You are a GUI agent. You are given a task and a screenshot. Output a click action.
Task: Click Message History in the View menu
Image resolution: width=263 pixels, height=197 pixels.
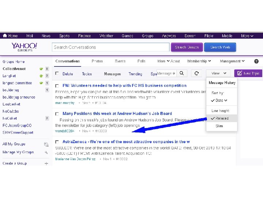pyautogui.click(x=222, y=82)
